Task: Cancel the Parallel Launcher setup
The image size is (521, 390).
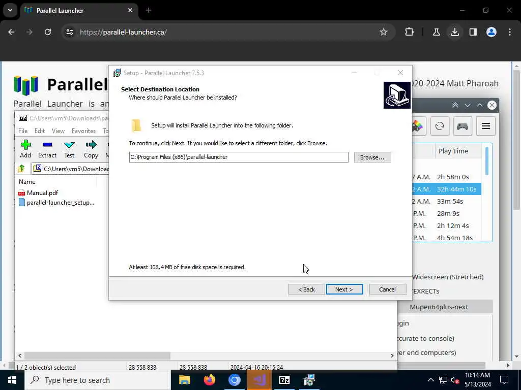Action: [x=387, y=289]
